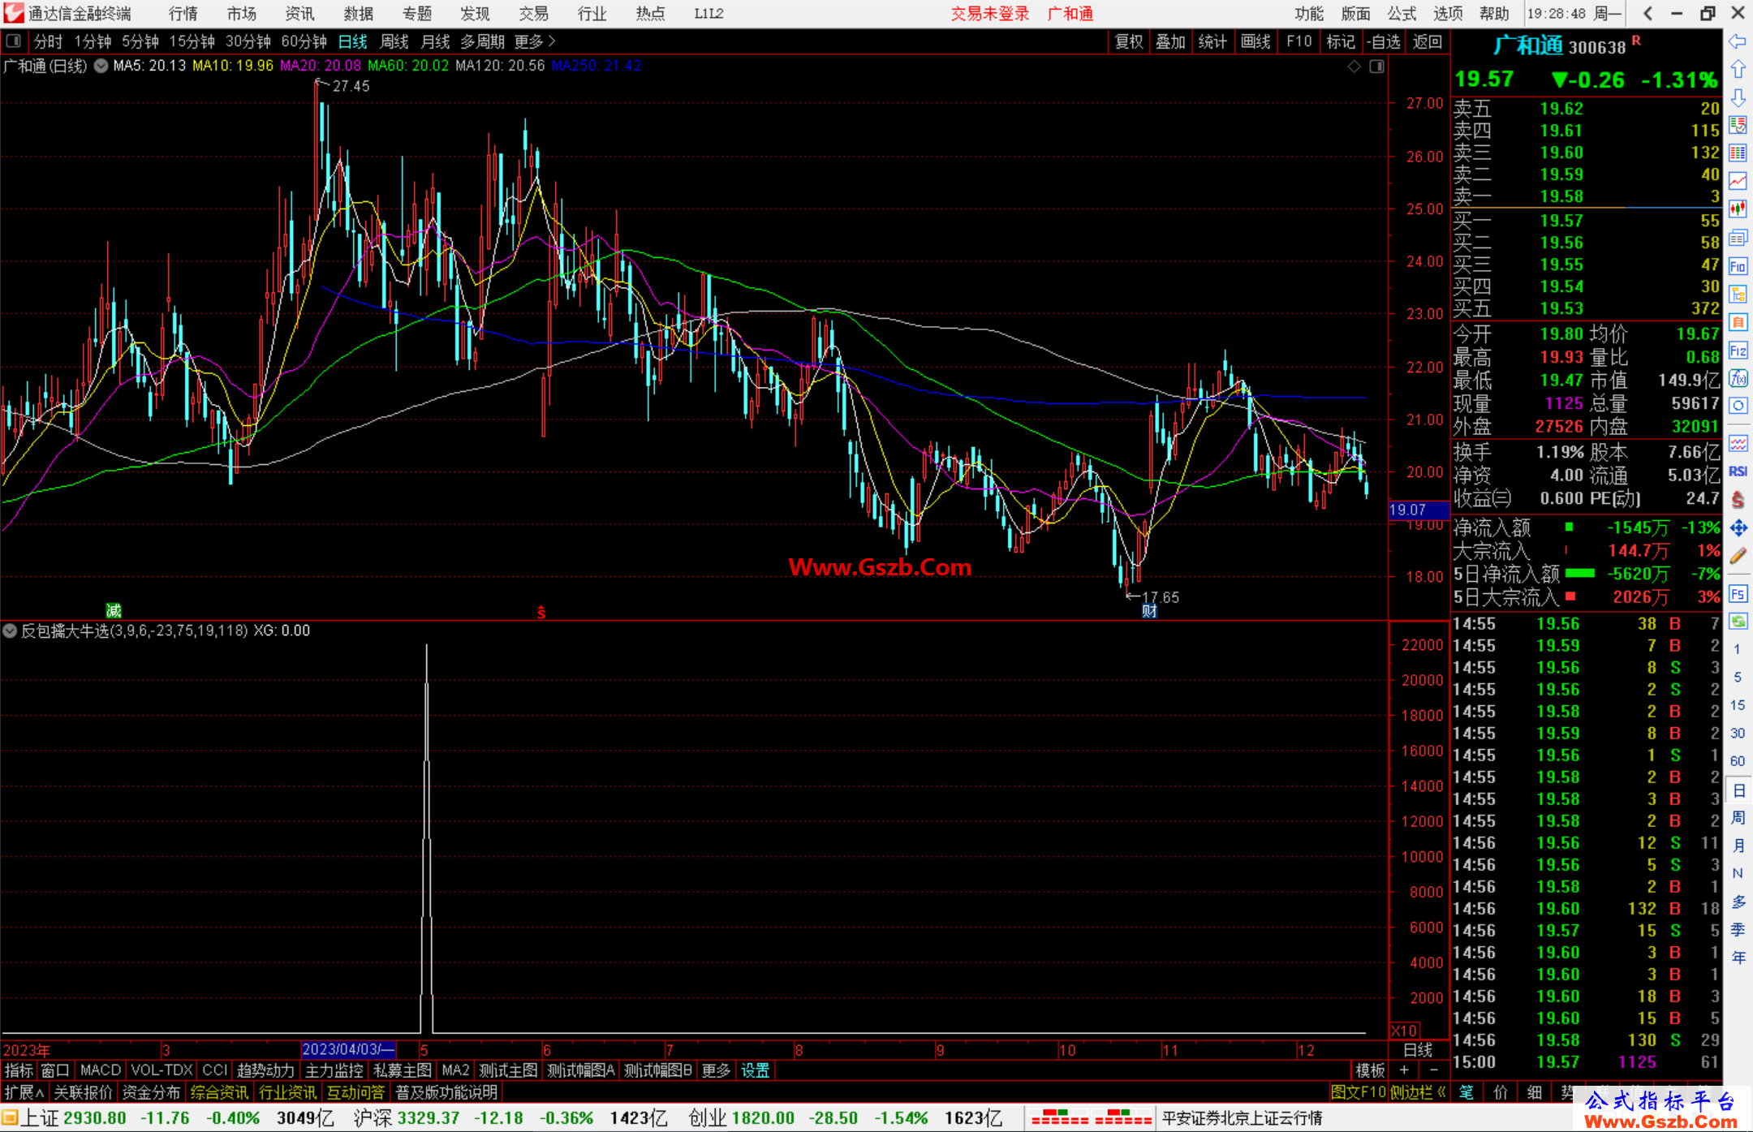
Task: Click the F12 trading sidebar icon
Action: [1738, 351]
